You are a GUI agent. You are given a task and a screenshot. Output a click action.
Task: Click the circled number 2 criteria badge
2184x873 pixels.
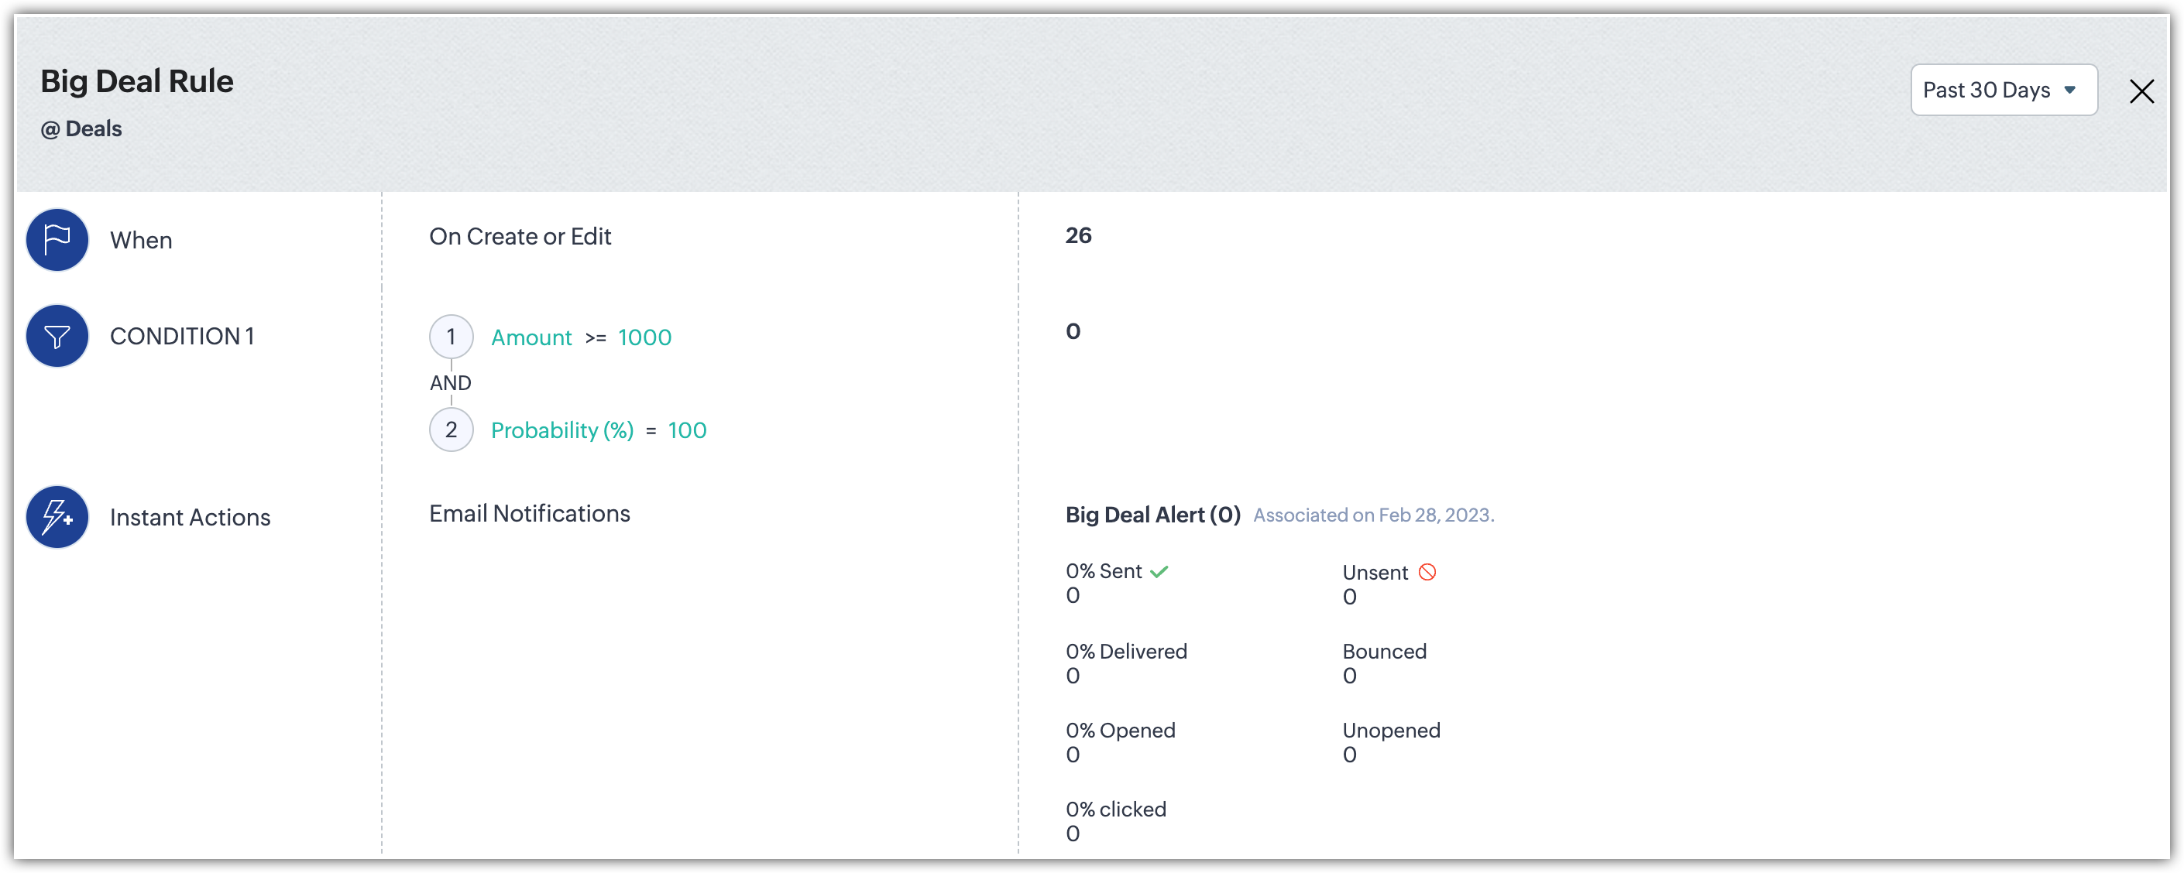451,430
